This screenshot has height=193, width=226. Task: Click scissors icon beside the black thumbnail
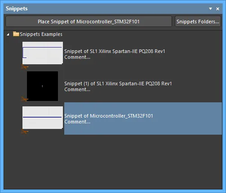25,99
